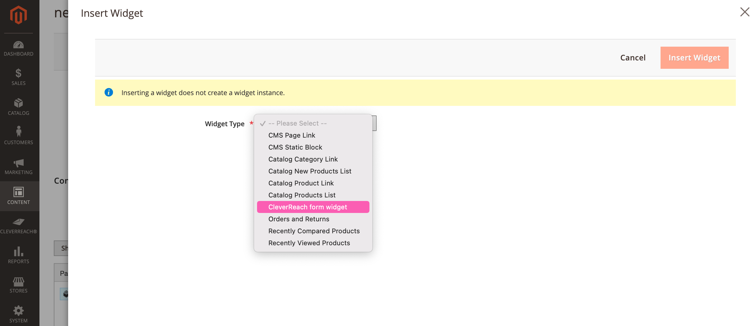
Task: Open the Reports bar chart icon
Action: [x=19, y=255]
